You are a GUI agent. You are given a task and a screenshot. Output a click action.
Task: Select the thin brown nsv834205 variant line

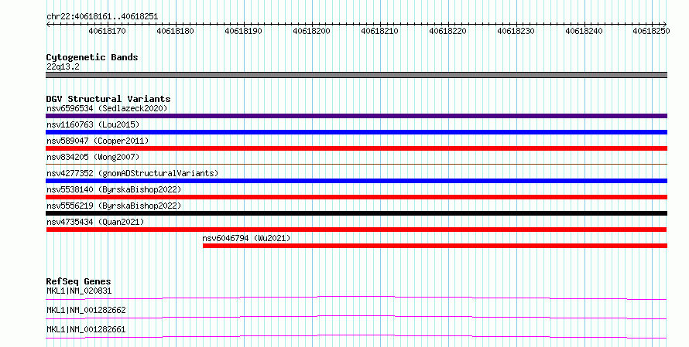[356, 164]
